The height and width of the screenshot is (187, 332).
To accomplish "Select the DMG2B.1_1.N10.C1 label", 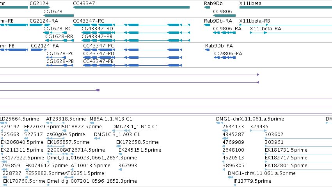I will point(135,127).
